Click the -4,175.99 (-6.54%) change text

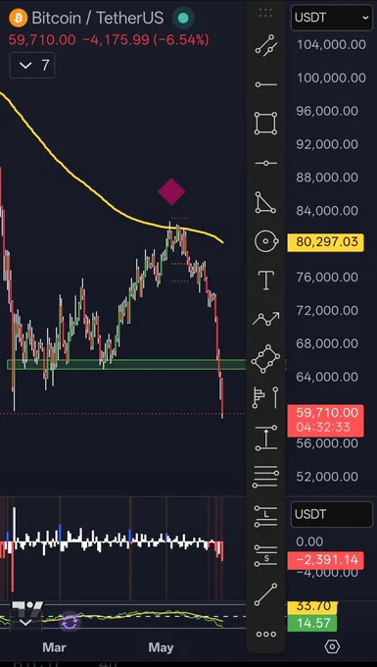(x=146, y=40)
